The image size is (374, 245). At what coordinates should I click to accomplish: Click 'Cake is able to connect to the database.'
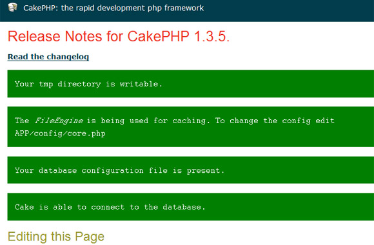(191, 206)
